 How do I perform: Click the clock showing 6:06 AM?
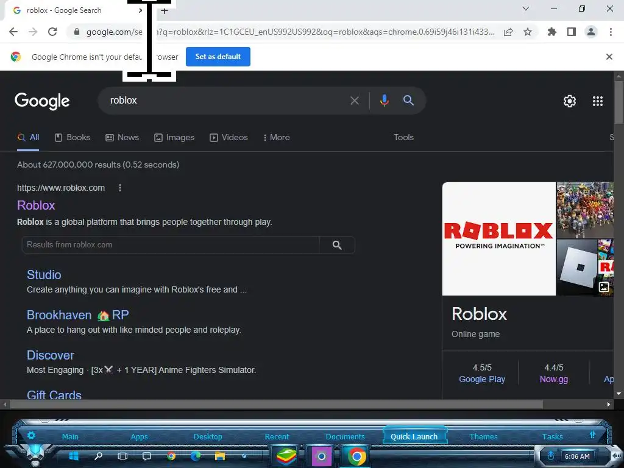click(x=578, y=456)
